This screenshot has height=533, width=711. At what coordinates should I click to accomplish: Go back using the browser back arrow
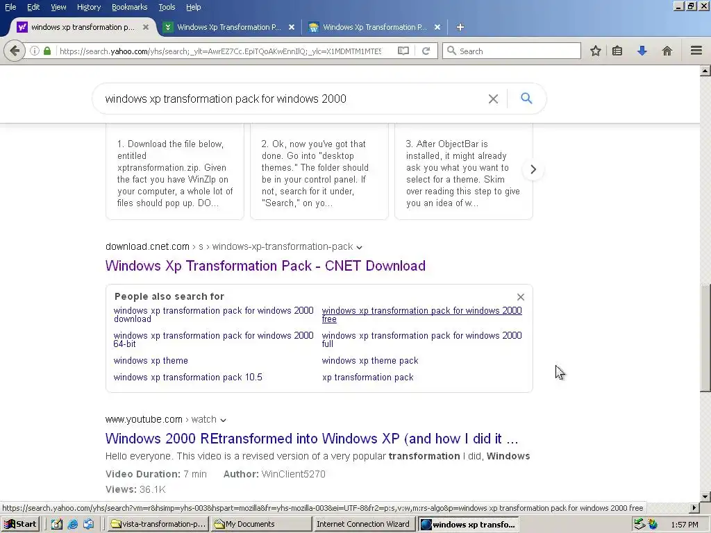click(14, 51)
